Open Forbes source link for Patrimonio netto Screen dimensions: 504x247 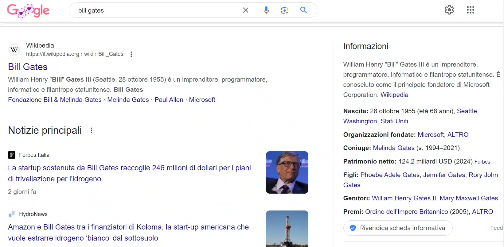[x=482, y=162]
